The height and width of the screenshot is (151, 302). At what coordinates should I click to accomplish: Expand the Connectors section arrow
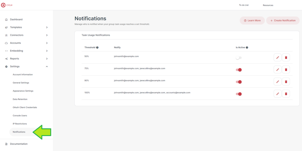click(47, 35)
